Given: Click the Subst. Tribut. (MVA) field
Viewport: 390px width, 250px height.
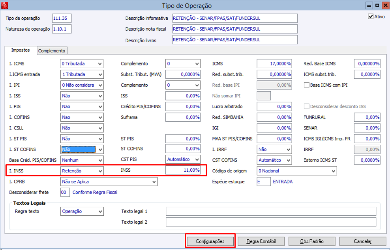Looking at the screenshot, I should tap(183, 74).
